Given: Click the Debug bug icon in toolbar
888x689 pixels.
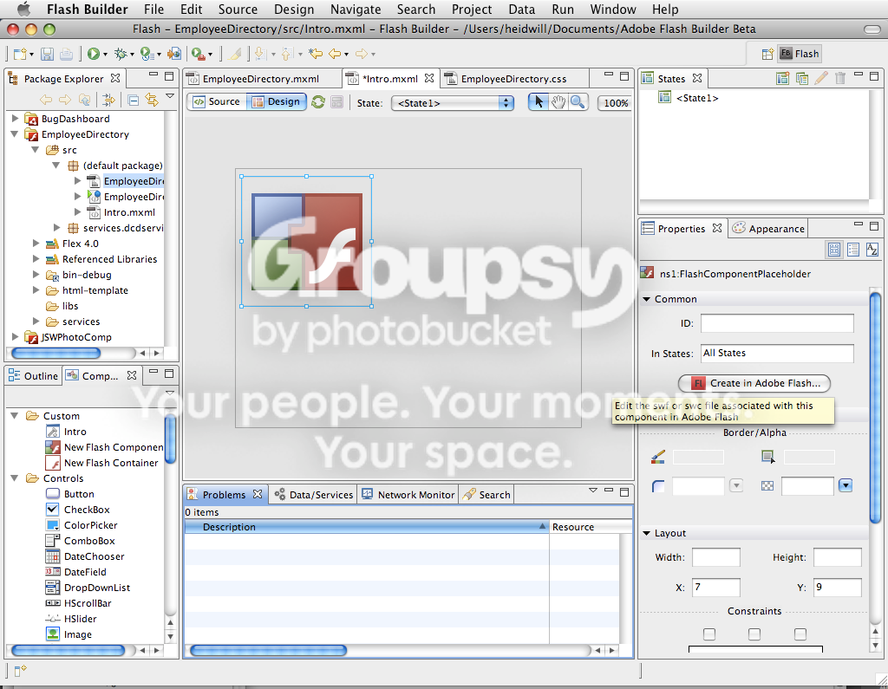Looking at the screenshot, I should coord(121,54).
